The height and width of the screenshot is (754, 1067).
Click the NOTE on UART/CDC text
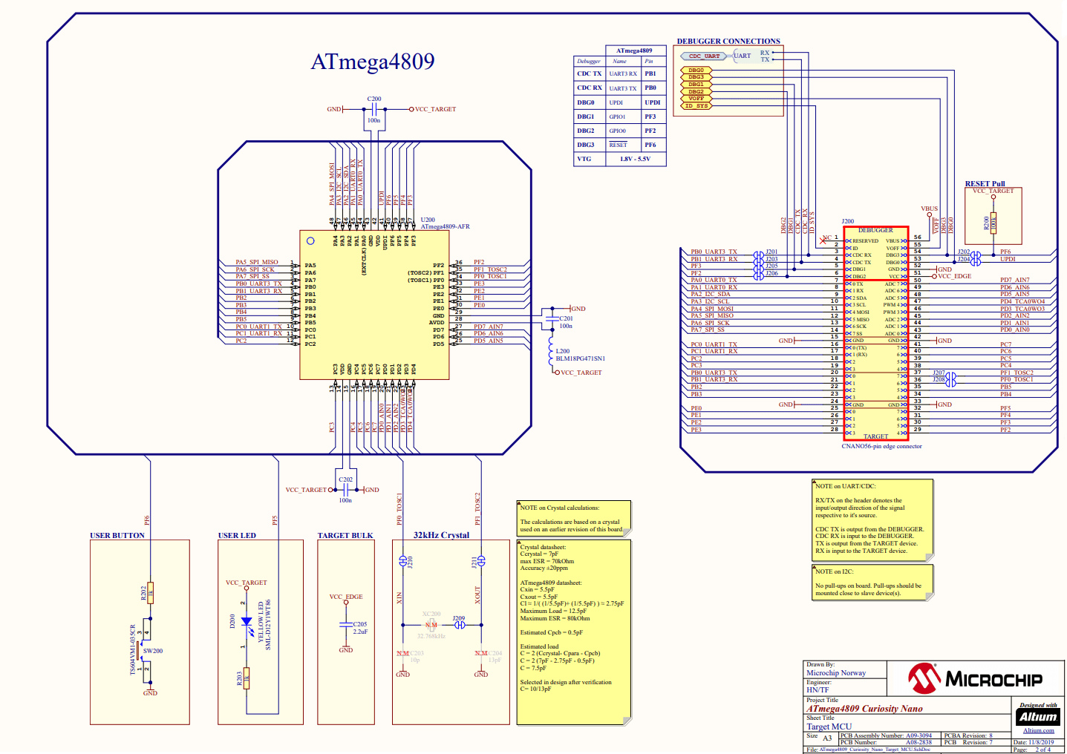pyautogui.click(x=845, y=486)
